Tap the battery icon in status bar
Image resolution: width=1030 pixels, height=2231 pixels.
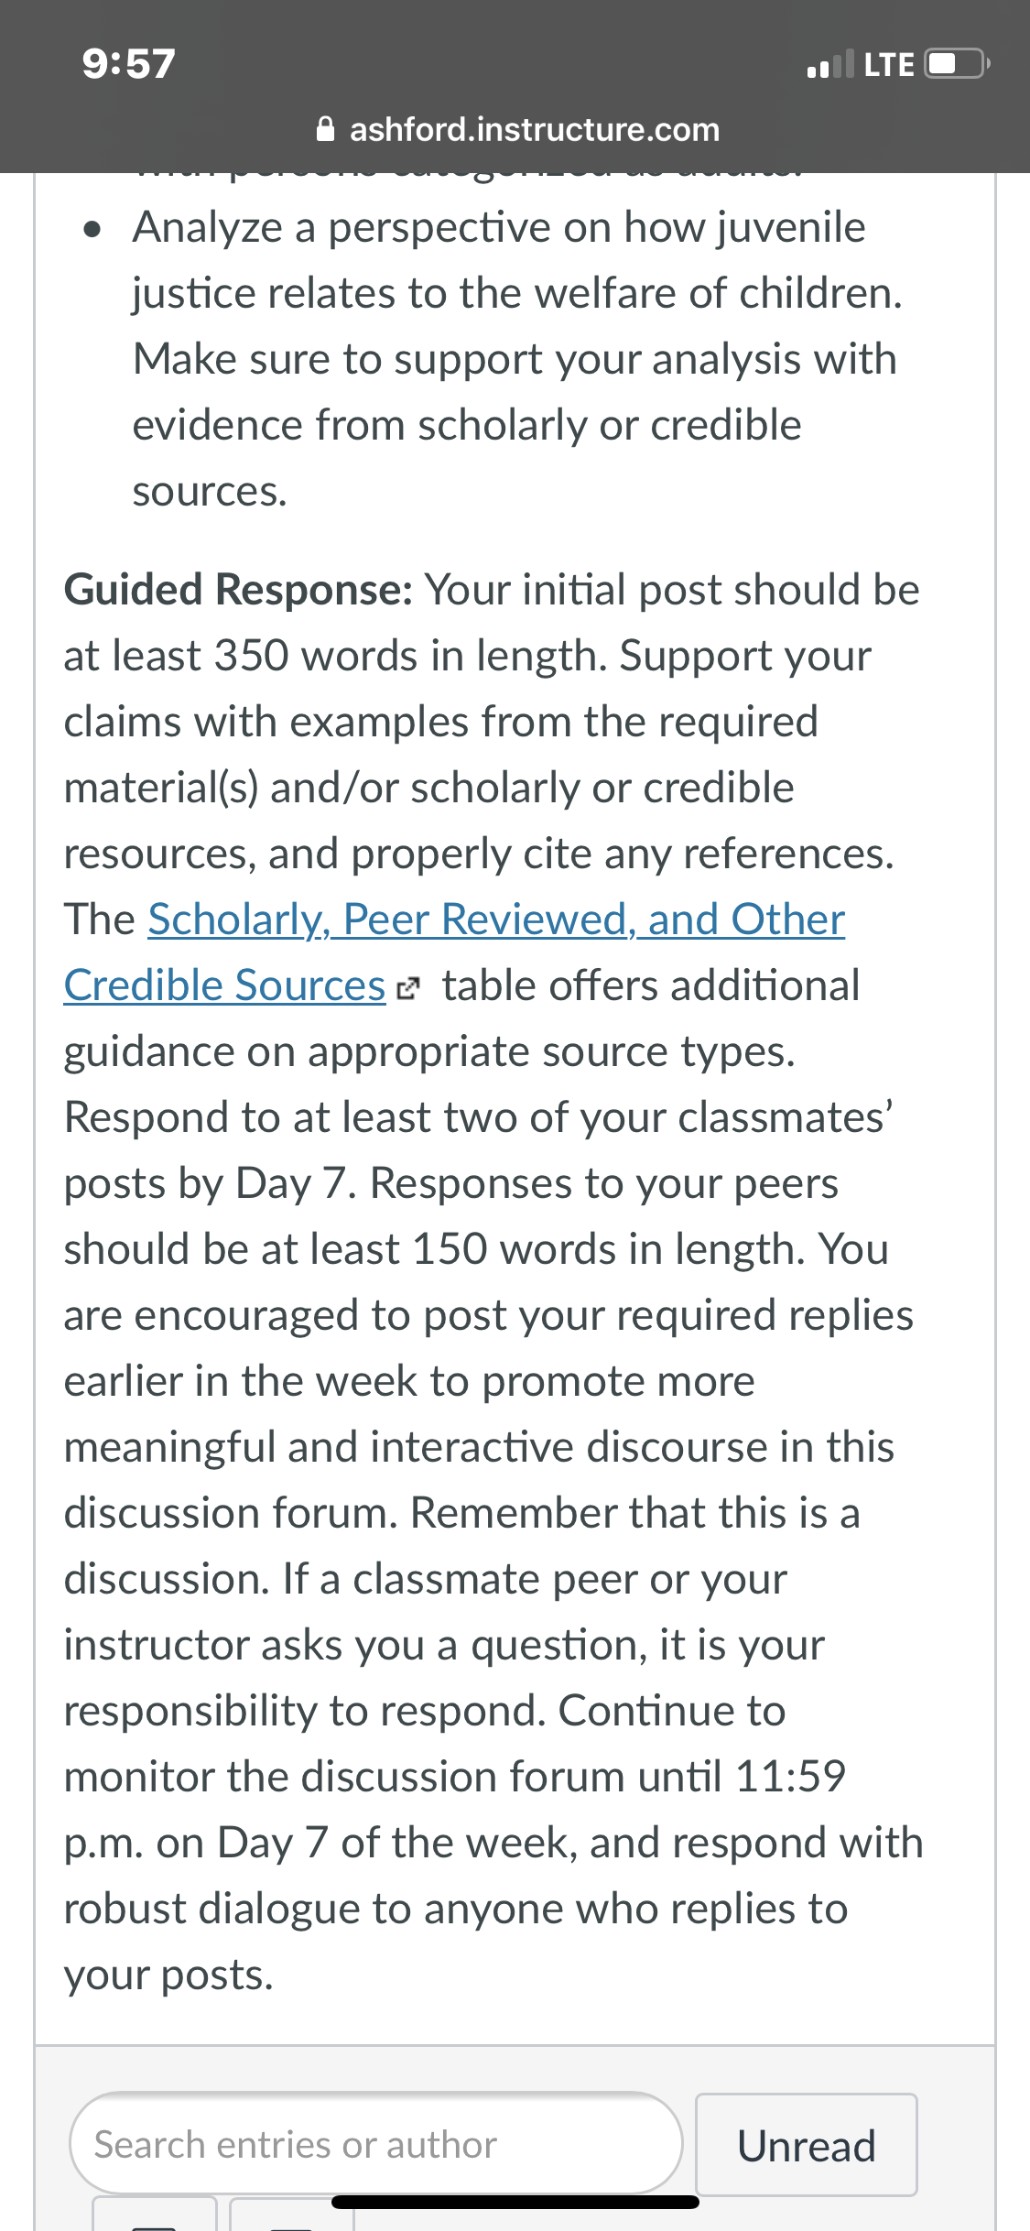point(958,64)
